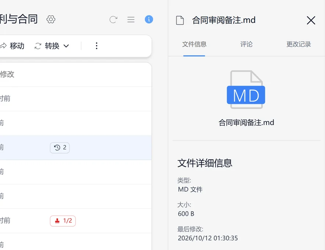Click the 修改 column header
The width and height of the screenshot is (325, 250).
7,74
